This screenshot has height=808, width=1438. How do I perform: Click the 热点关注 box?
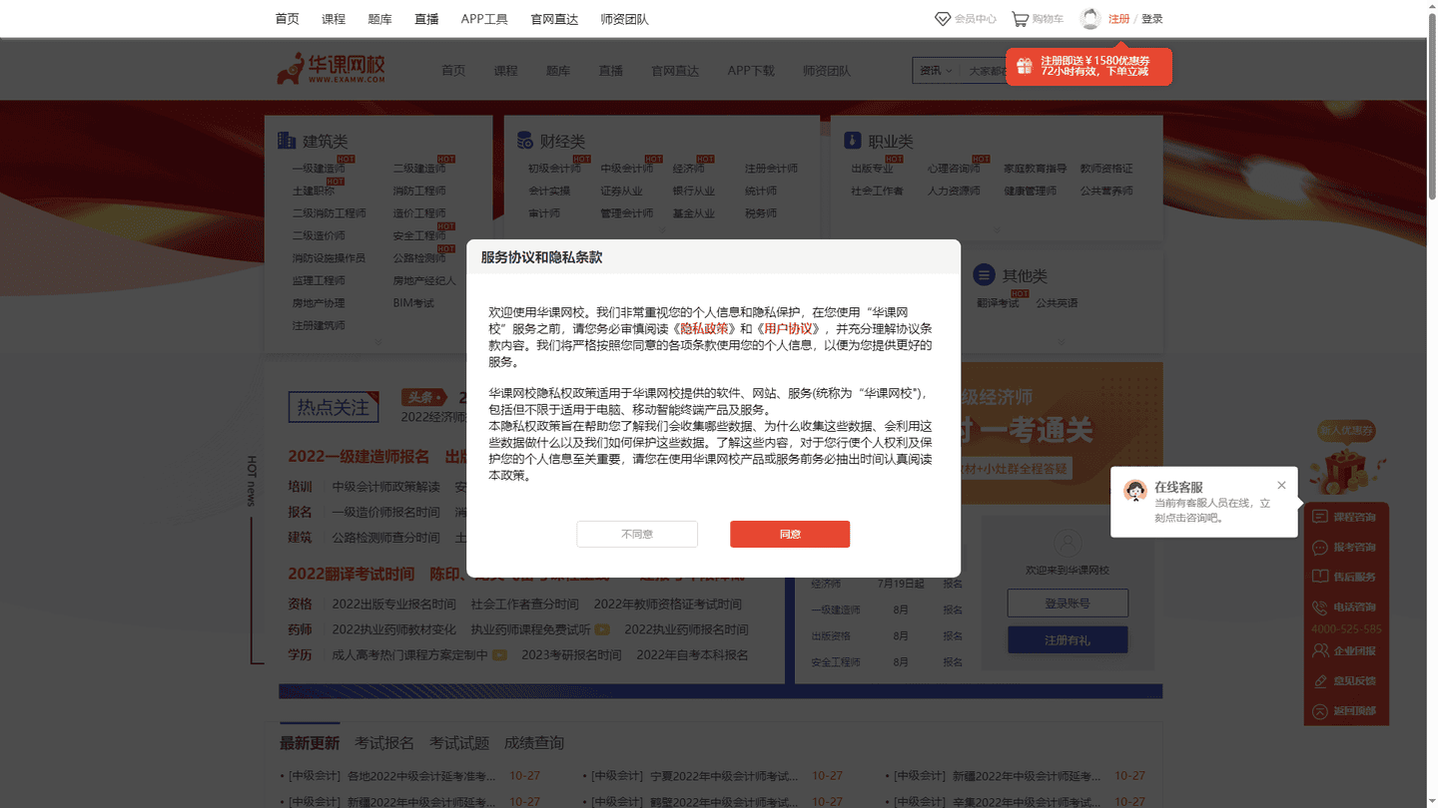334,407
